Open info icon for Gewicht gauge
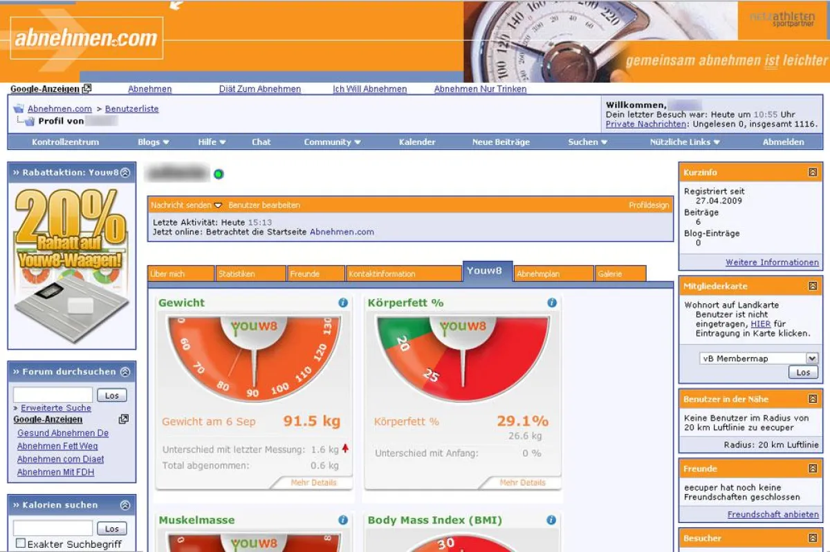This screenshot has height=552, width=830. click(343, 303)
